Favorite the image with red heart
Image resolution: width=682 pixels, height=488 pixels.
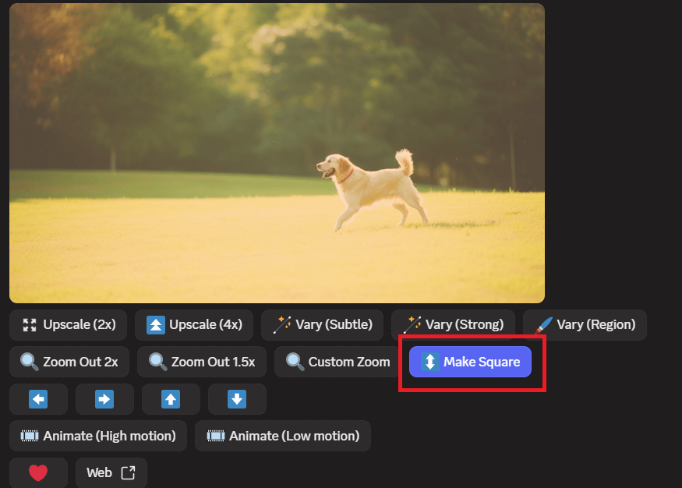coord(38,472)
